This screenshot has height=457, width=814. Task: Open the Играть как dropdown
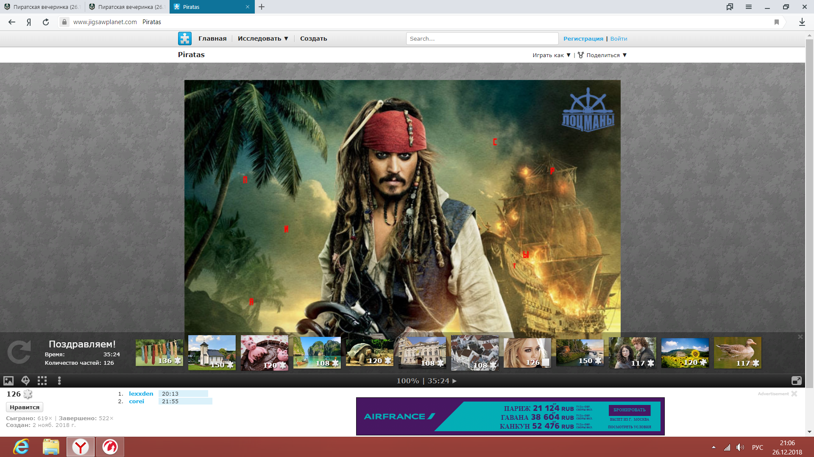coord(551,55)
